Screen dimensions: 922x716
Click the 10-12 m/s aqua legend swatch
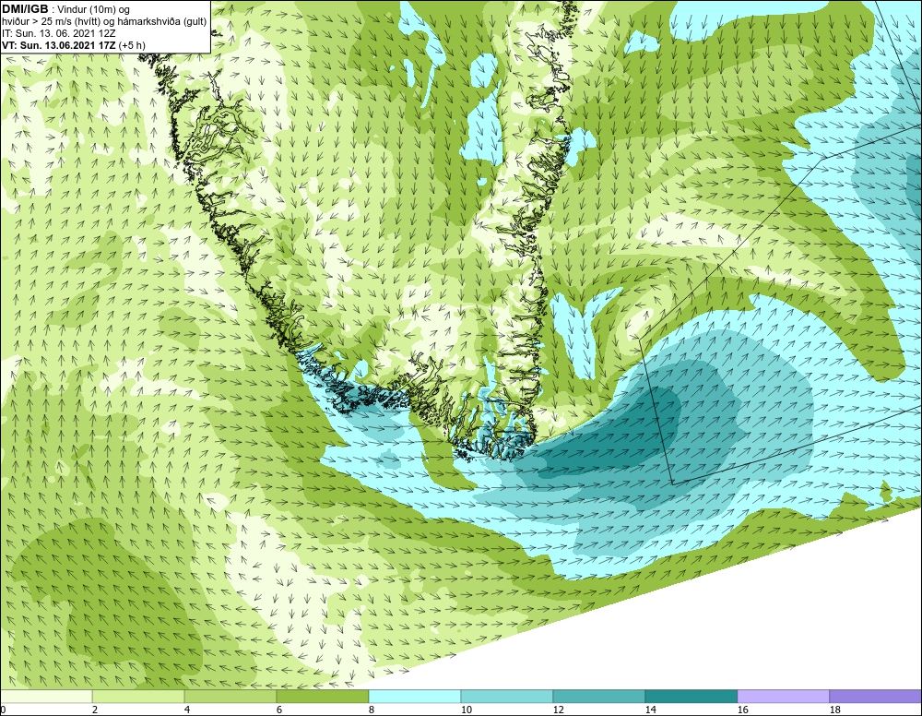click(507, 697)
